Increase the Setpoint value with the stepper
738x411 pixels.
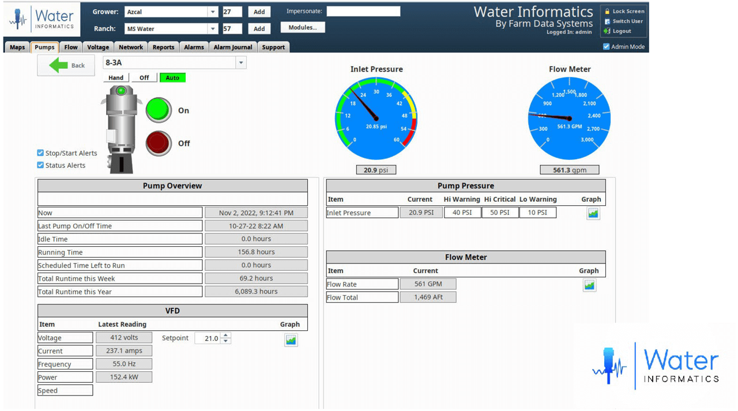(x=227, y=335)
